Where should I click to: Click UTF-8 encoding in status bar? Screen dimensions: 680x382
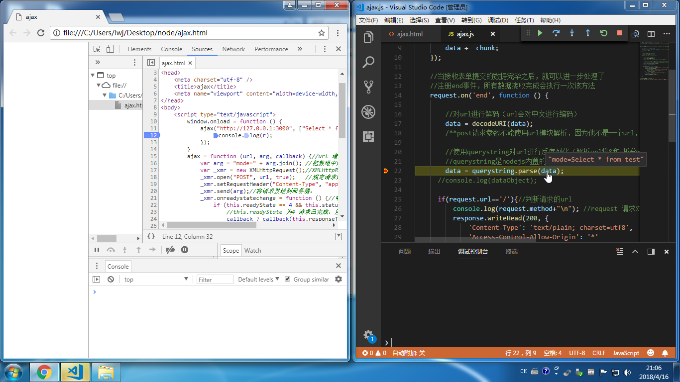pos(577,353)
